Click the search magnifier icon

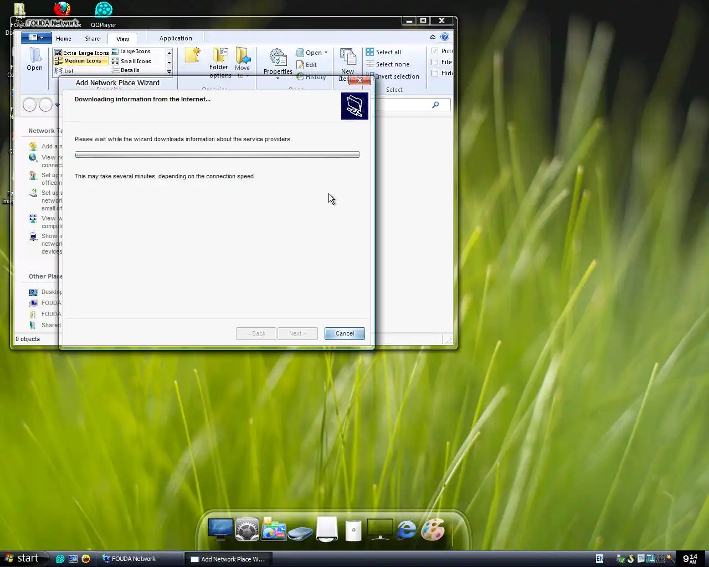pos(436,105)
